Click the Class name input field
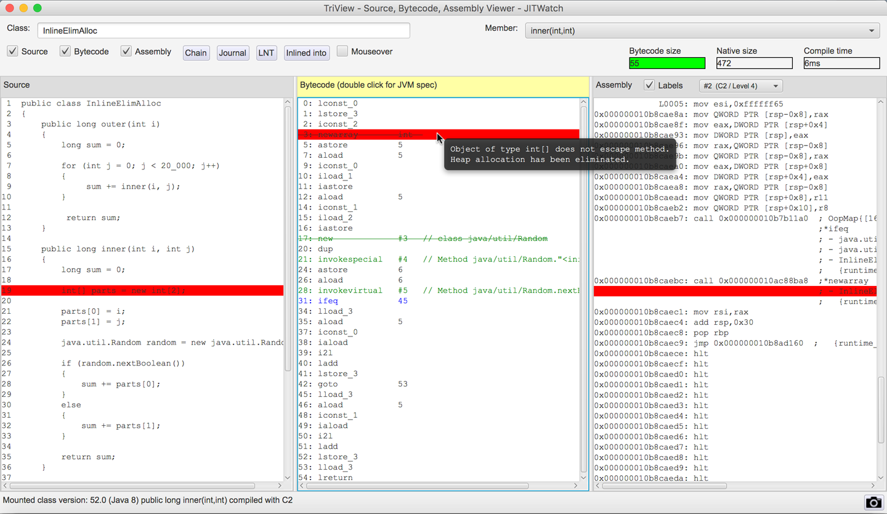Screen dimensions: 887x514 [224, 30]
